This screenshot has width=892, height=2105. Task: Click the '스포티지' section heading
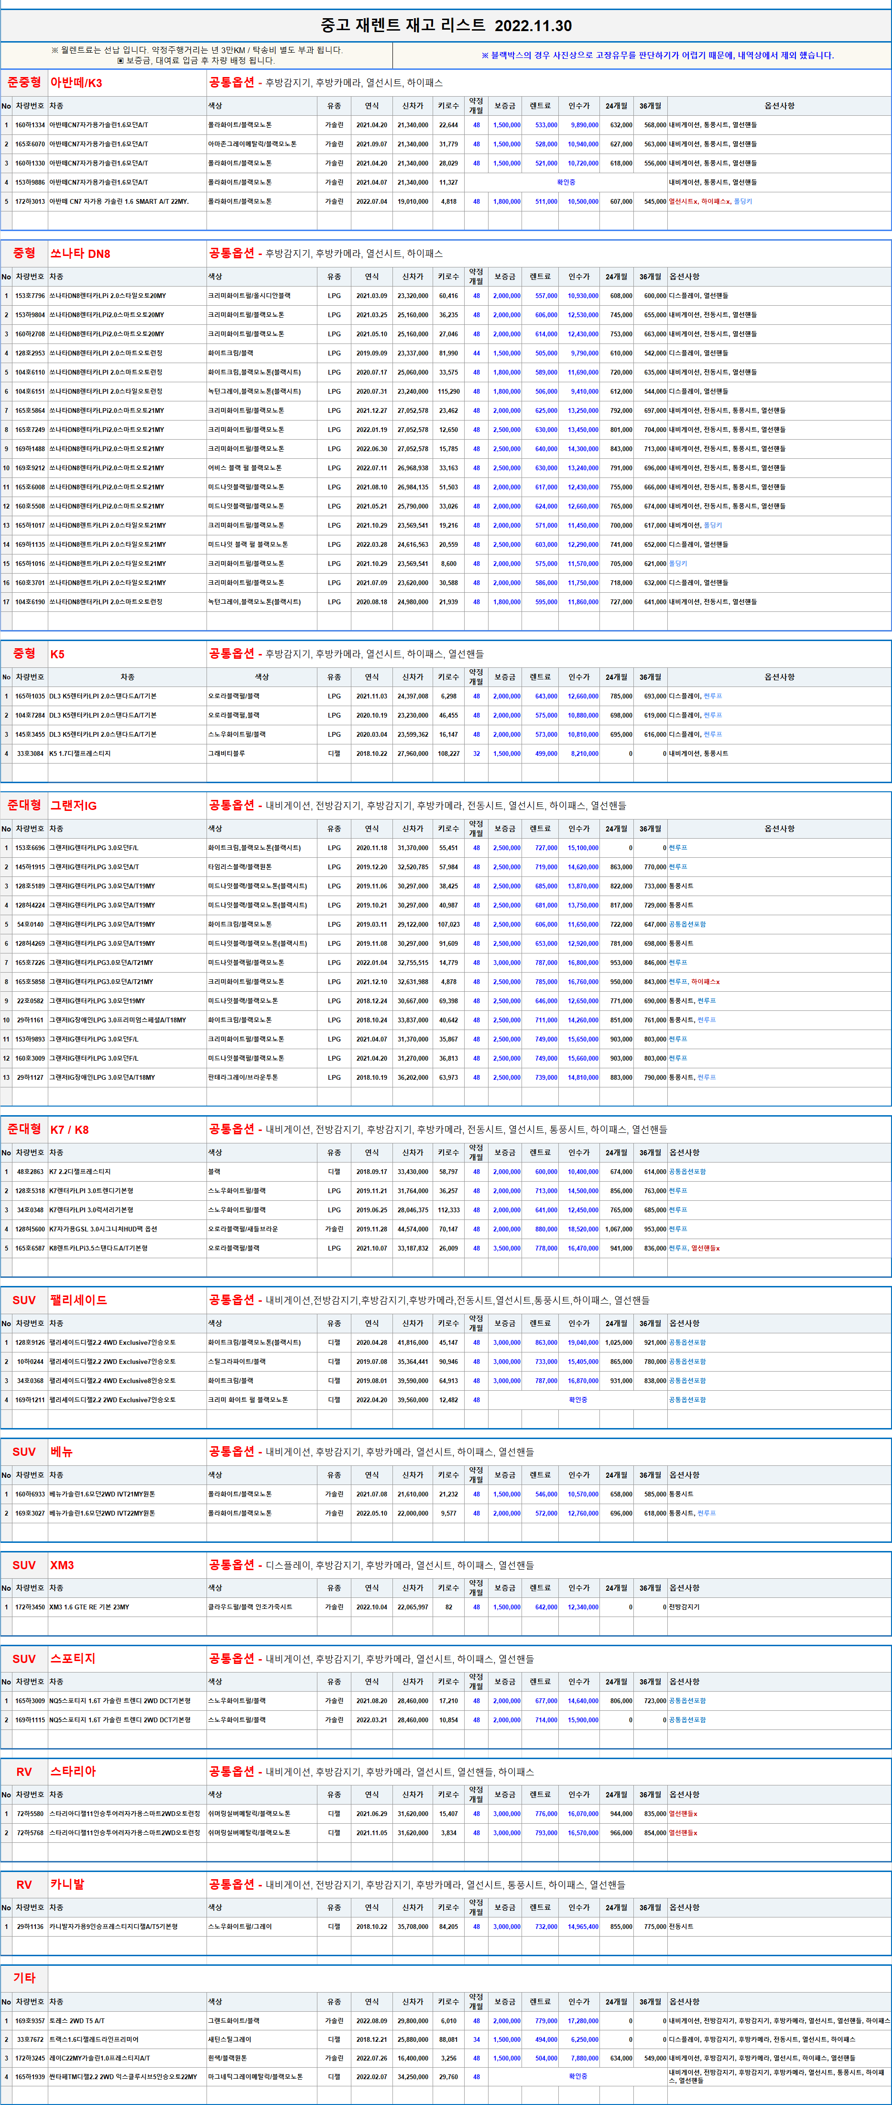pyautogui.click(x=73, y=1660)
